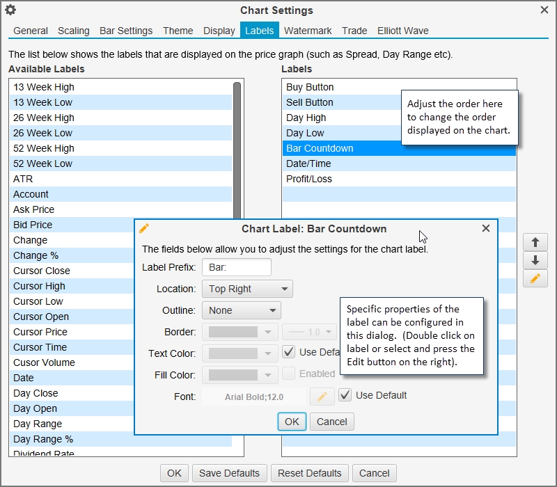Close the Chart Settings window
Viewport: 557px width, 487px height.
(544, 10)
